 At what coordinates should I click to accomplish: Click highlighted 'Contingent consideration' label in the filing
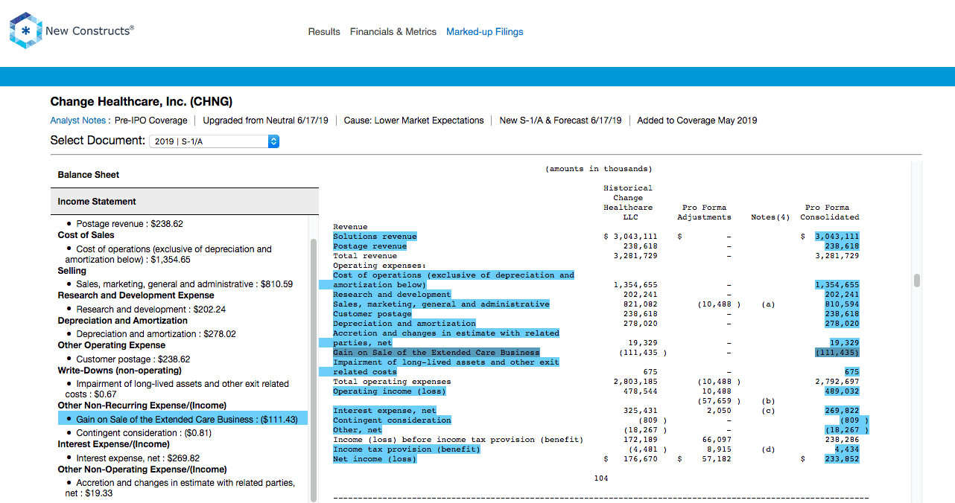tap(392, 420)
